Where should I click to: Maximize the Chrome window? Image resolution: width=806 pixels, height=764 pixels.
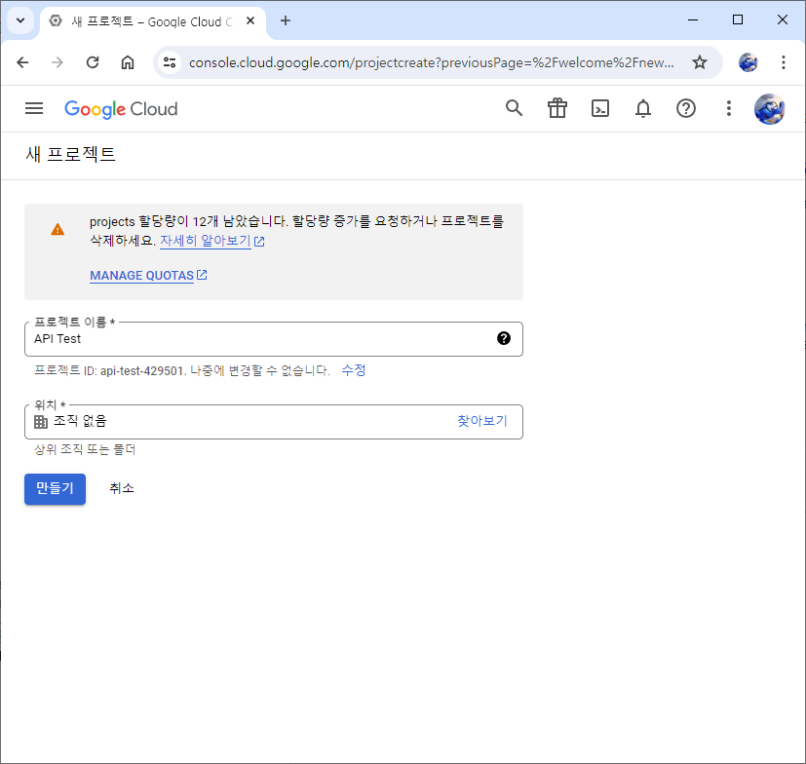click(738, 20)
